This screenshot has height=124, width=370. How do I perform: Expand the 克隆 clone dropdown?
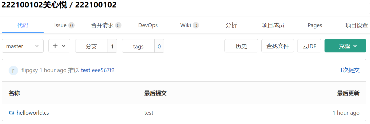coord(345,46)
